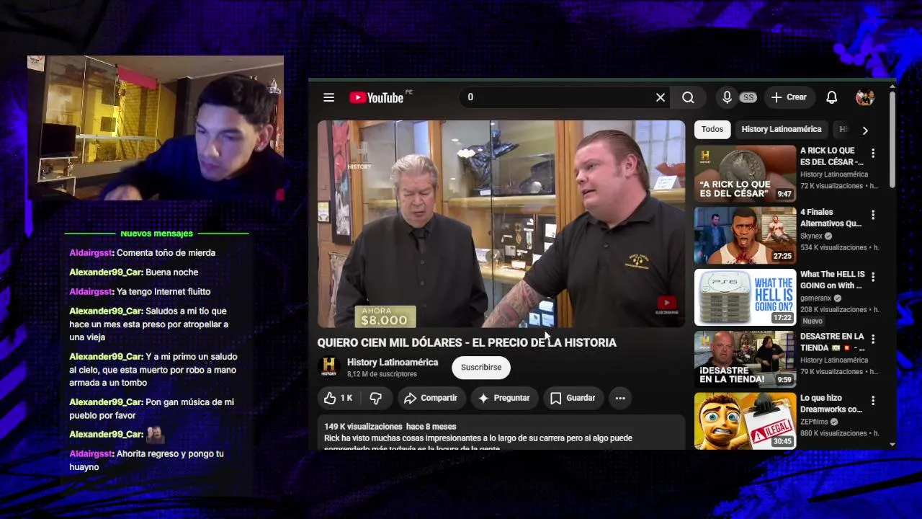The image size is (922, 519).
Task: Focus the YouTube search input field
Action: pyautogui.click(x=558, y=97)
